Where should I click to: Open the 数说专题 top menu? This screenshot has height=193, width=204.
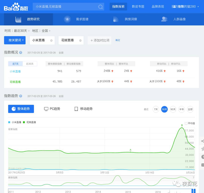[138, 6]
